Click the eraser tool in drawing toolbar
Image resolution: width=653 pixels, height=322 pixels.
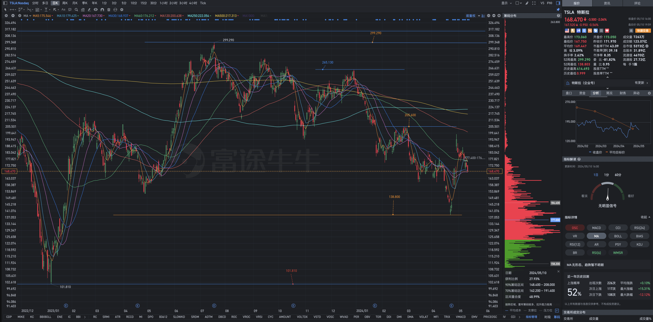[x=89, y=10]
